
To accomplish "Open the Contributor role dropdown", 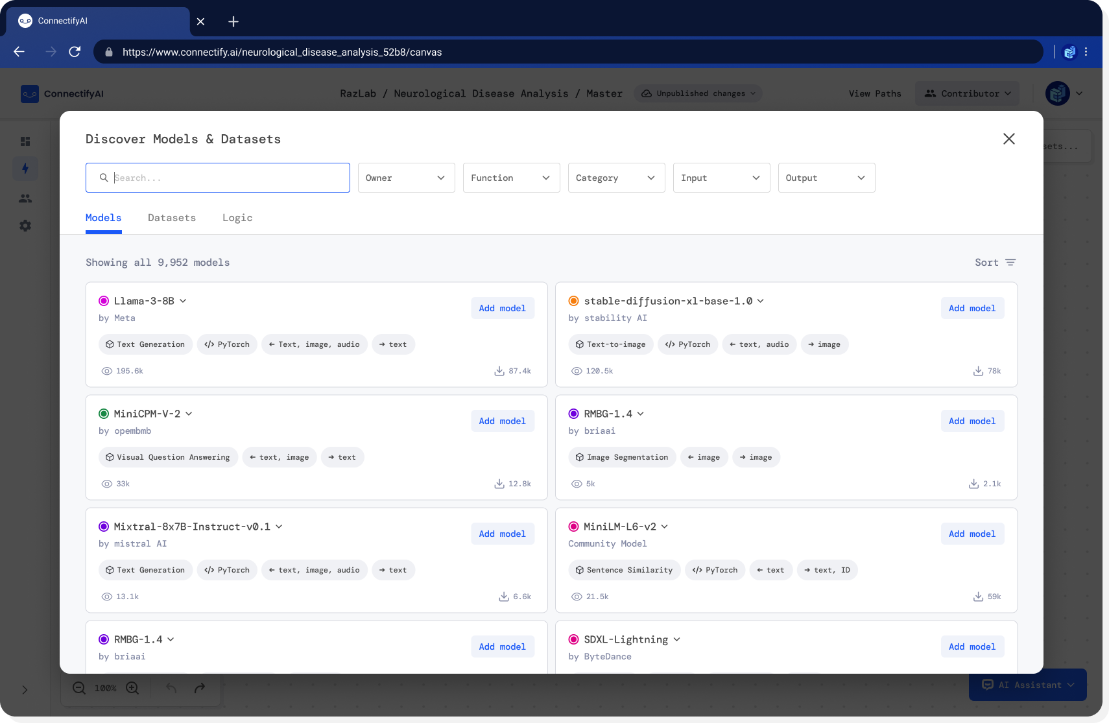I will click(x=968, y=93).
